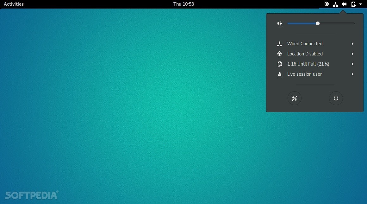Click the volume slider handle
Viewport: 367px width, 204px height.
coord(318,23)
